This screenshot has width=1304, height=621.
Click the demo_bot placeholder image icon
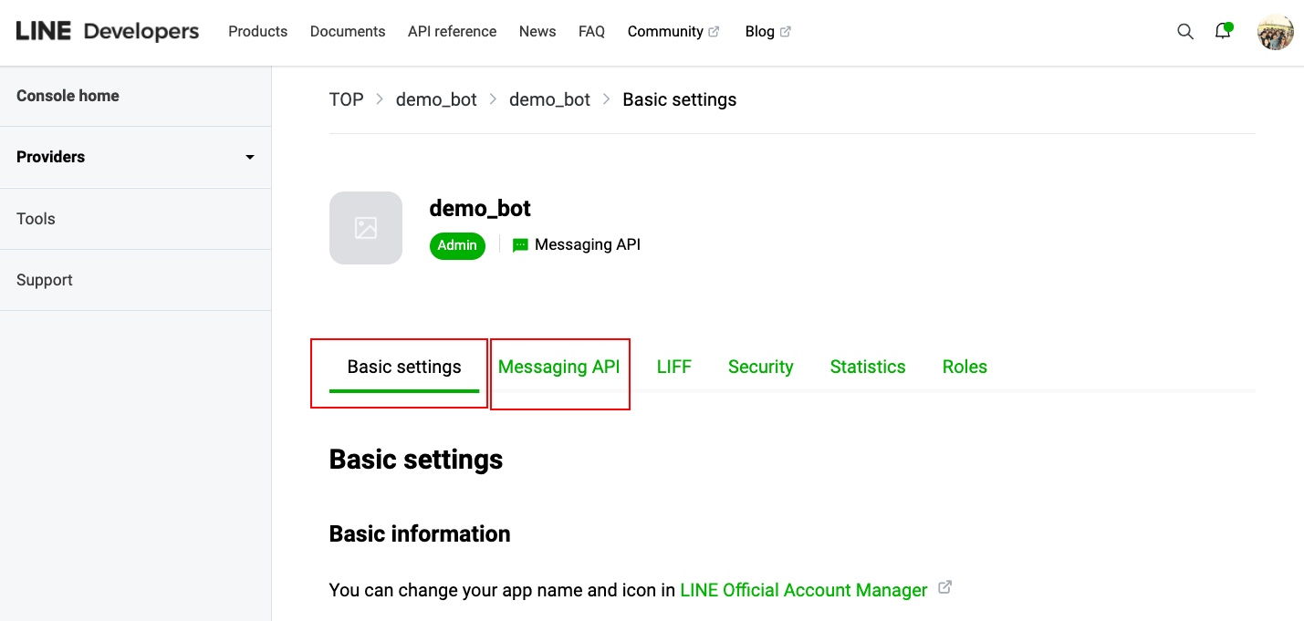pos(366,228)
